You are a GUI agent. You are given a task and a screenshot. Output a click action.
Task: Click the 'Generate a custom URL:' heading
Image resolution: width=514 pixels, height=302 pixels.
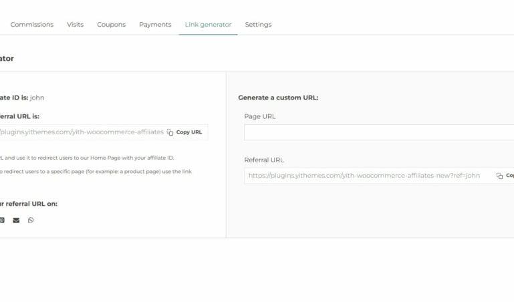[278, 98]
